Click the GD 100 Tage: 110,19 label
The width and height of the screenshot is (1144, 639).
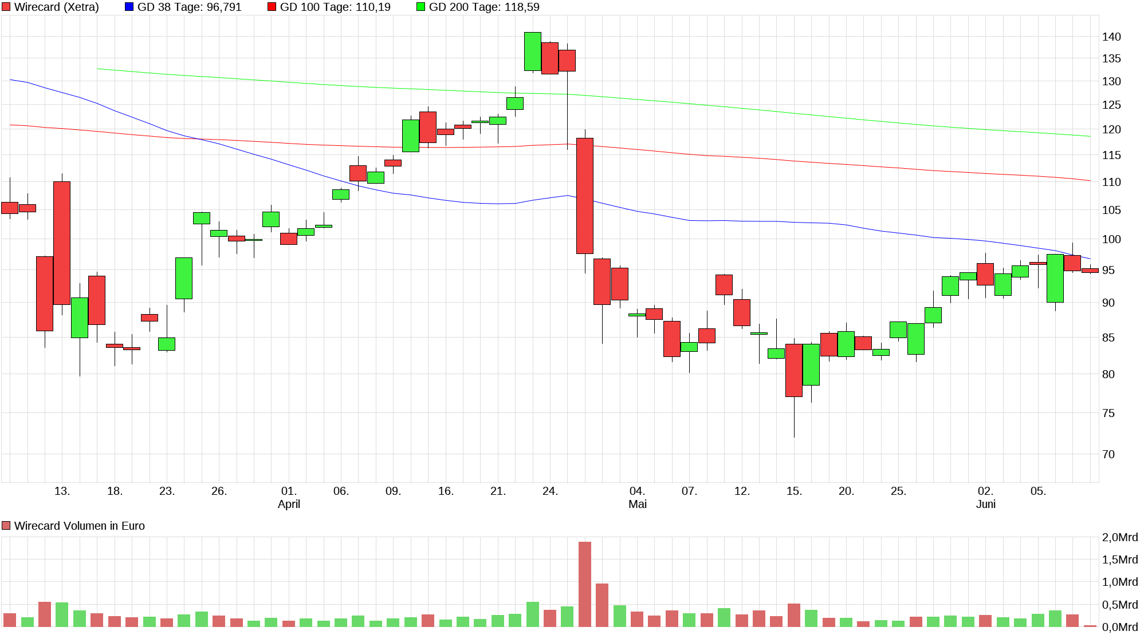coord(335,7)
